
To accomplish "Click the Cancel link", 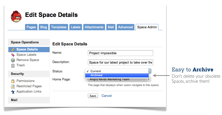I will pyautogui.click(x=107, y=96).
